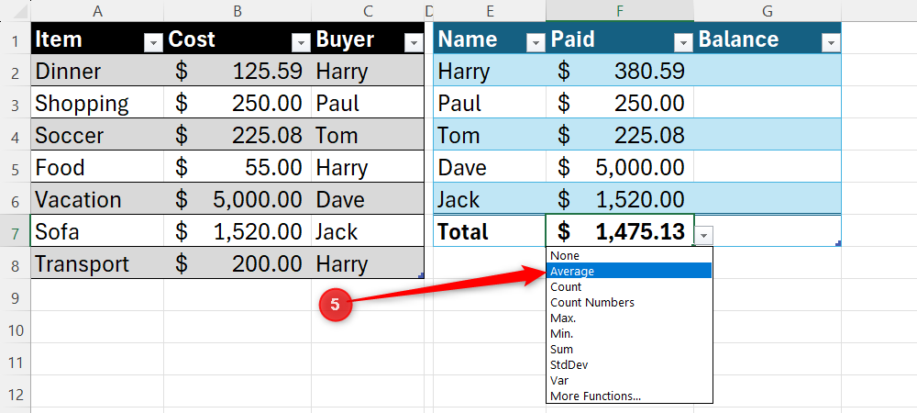Viewport: 917px width, 413px height.
Task: Select the 1,520.00 cost cell for Sofa
Action: click(x=238, y=231)
